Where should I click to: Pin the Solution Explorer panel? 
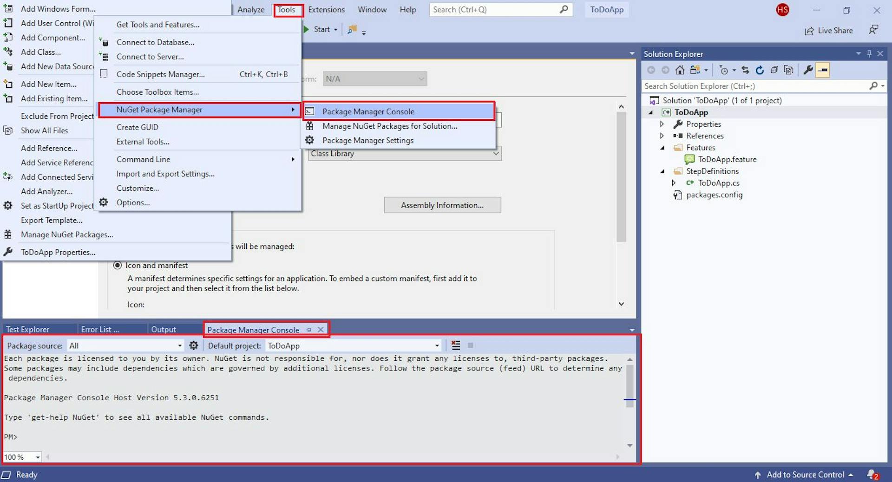869,53
